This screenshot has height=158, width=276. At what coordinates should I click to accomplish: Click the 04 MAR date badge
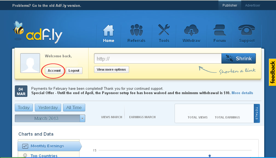(21, 91)
